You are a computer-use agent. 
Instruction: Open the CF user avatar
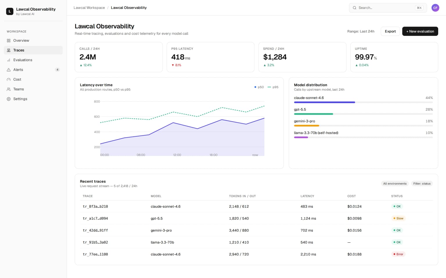click(435, 8)
